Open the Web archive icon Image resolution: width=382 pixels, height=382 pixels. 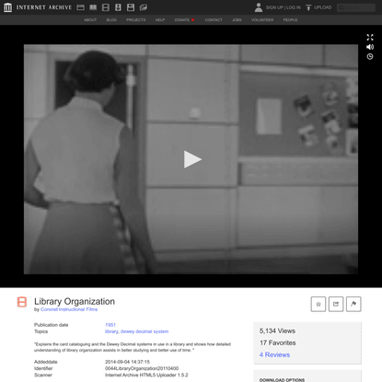pos(81,7)
